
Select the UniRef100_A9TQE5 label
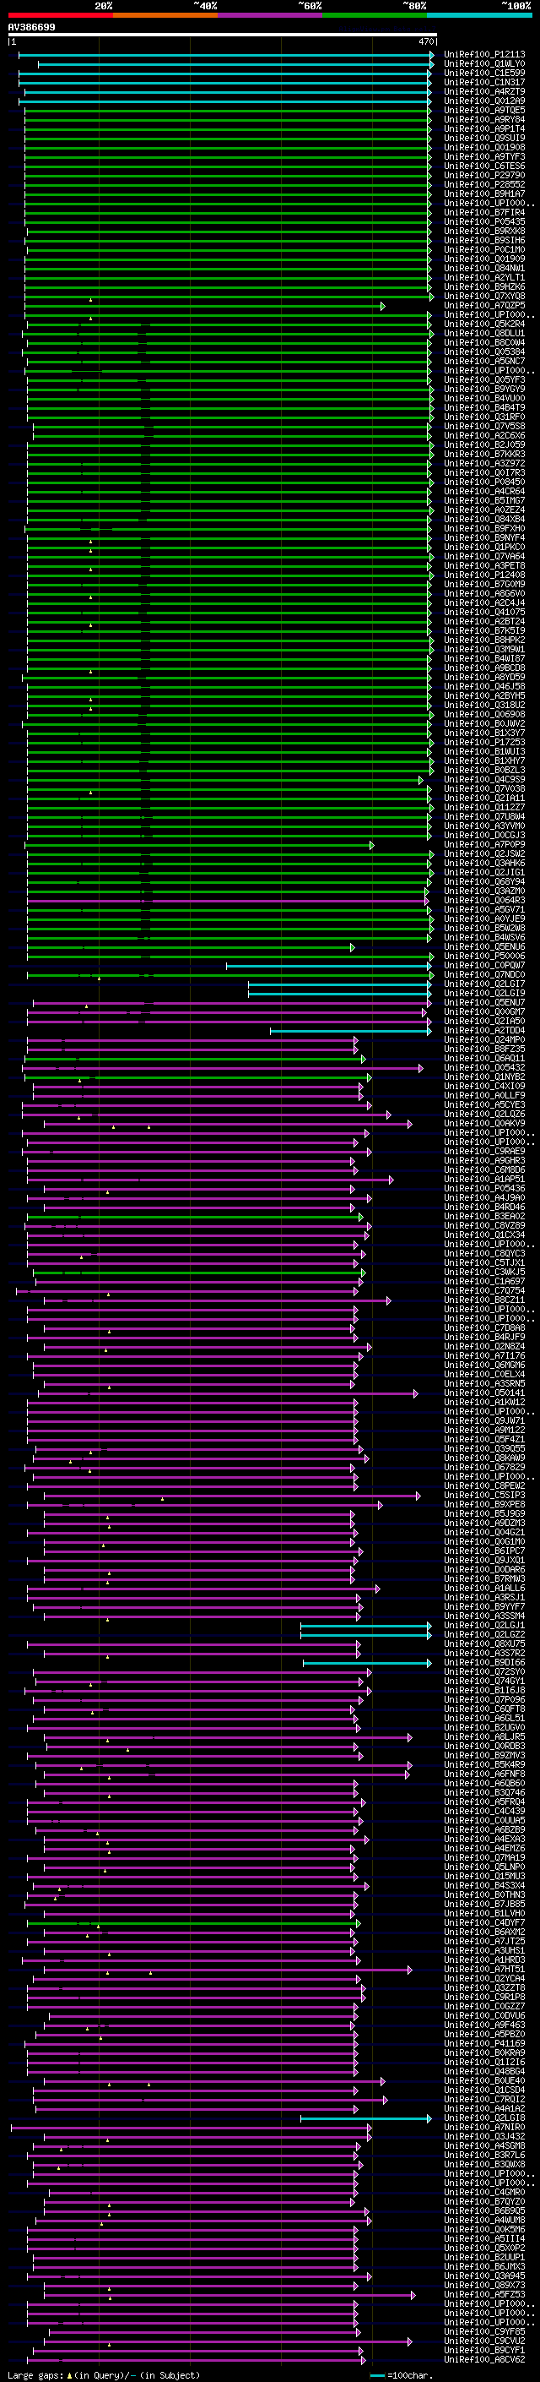(484, 110)
